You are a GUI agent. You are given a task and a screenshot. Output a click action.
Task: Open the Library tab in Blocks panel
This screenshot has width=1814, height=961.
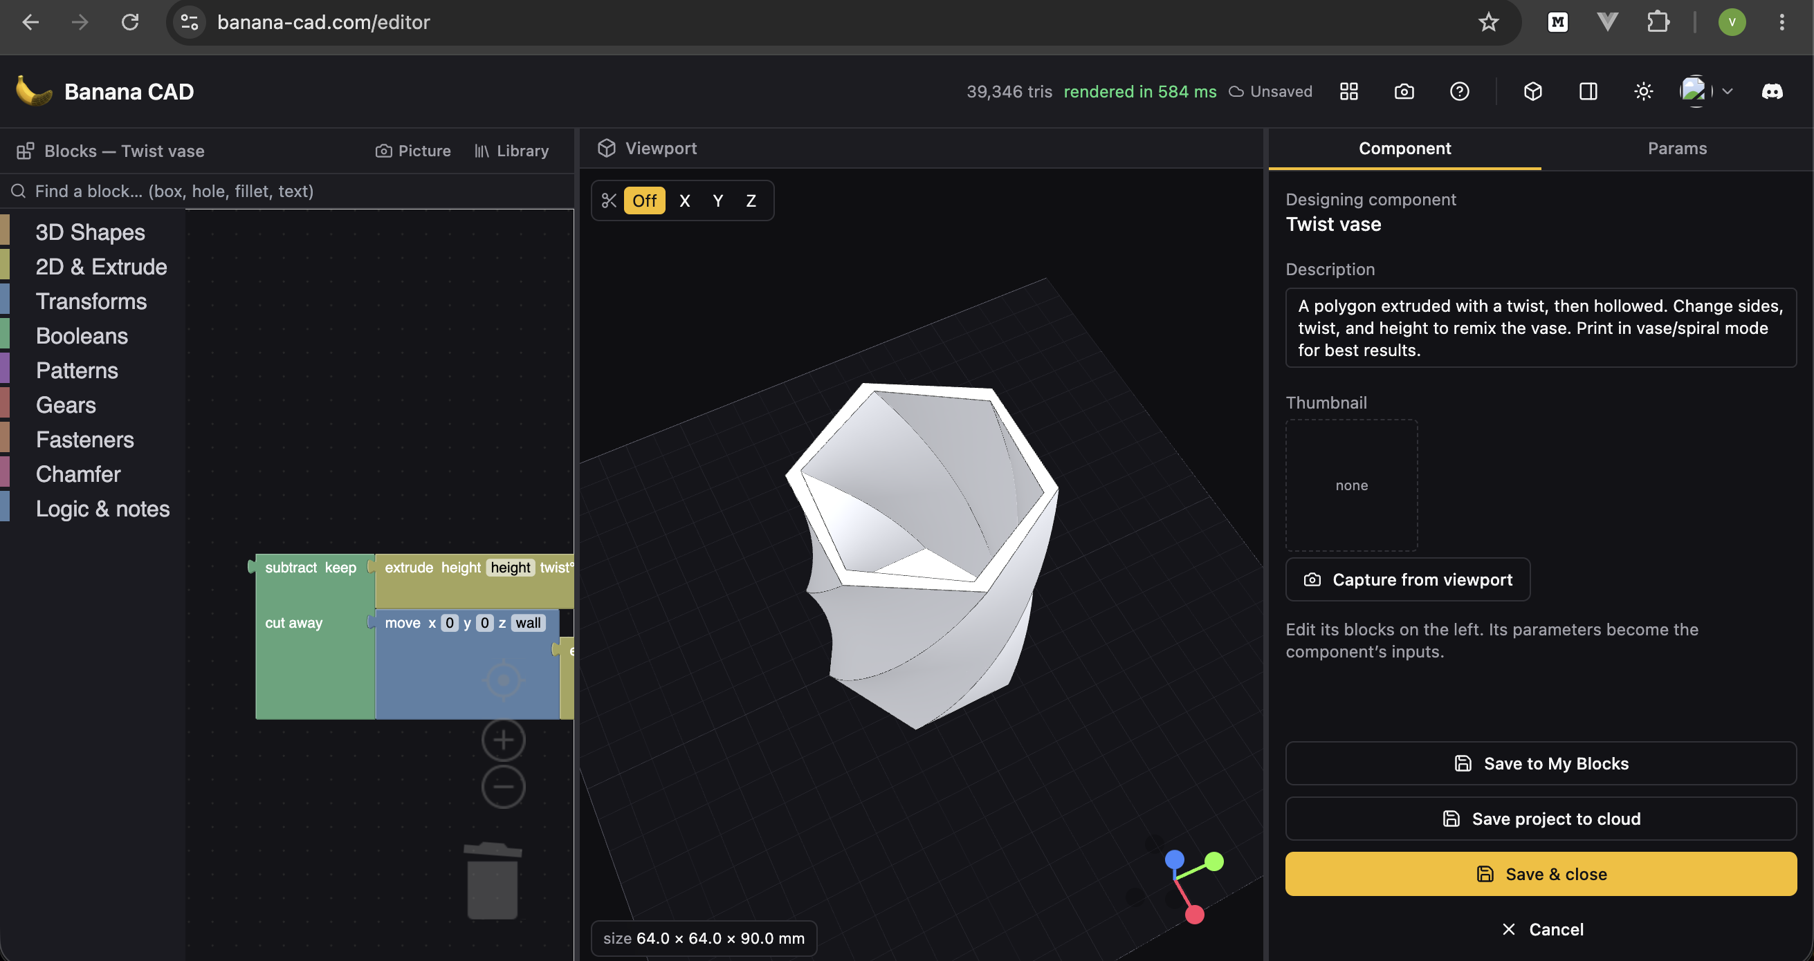pos(512,151)
